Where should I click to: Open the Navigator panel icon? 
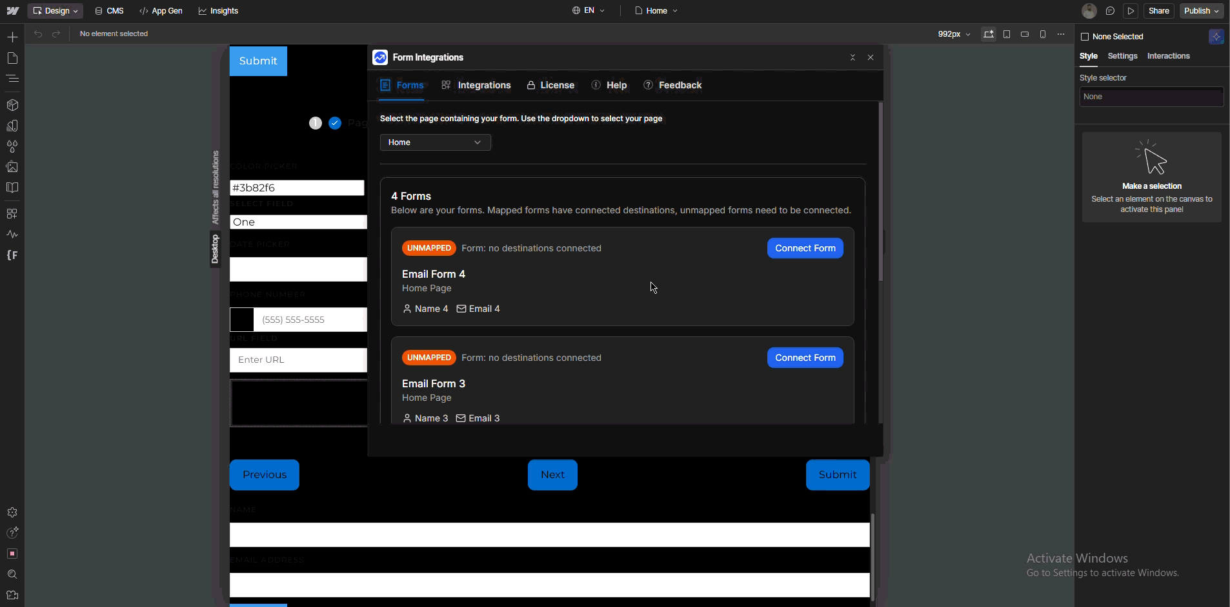pos(12,79)
